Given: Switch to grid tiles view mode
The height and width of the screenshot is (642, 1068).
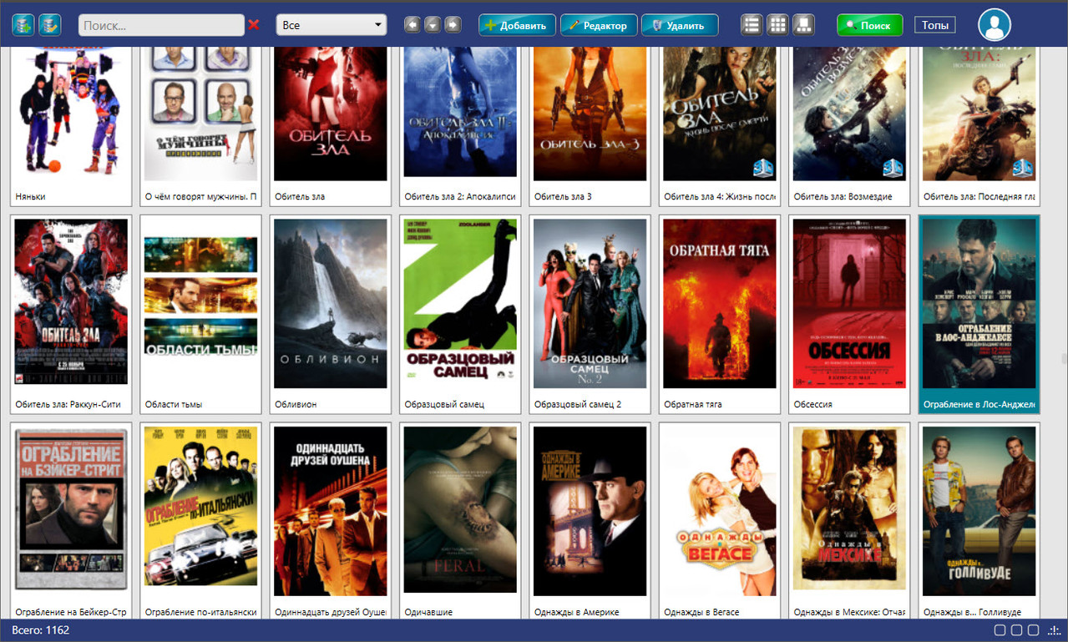Looking at the screenshot, I should [777, 25].
